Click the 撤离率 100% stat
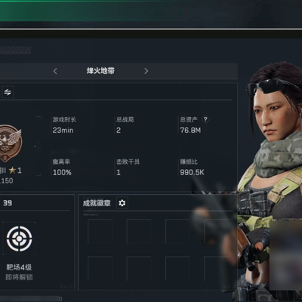Viewport: 302px width, 302px height. 62,167
